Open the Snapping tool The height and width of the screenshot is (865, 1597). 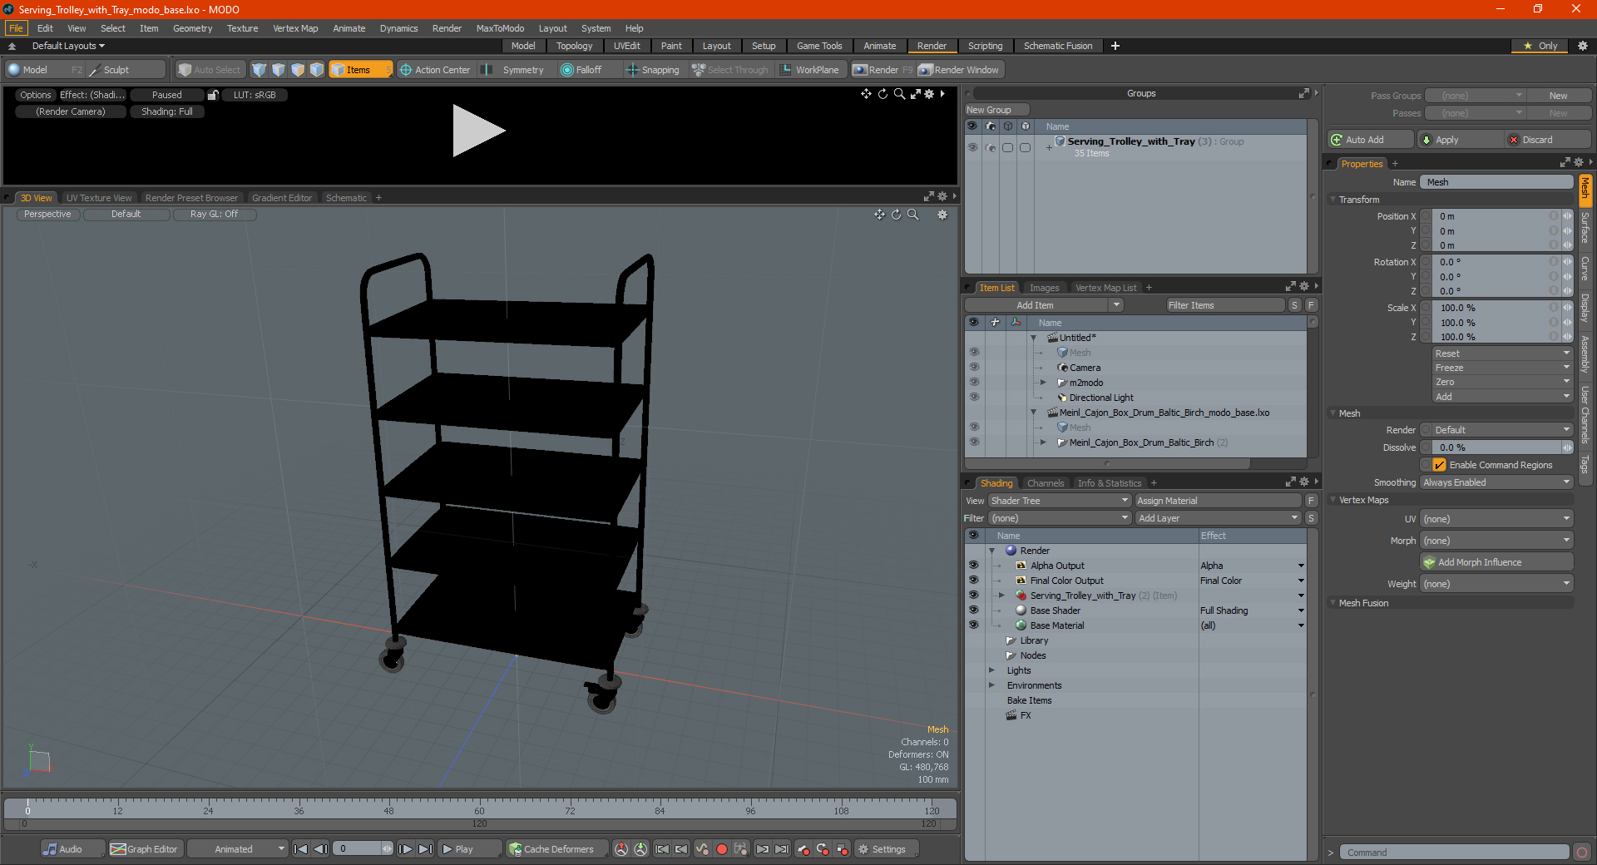coord(653,70)
